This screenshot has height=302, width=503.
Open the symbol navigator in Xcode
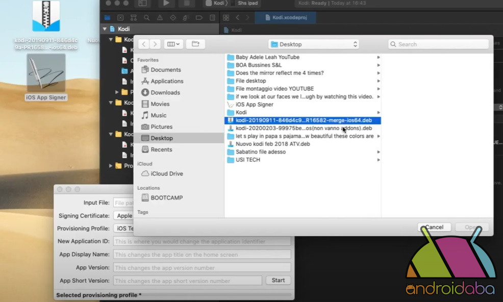[x=134, y=18]
